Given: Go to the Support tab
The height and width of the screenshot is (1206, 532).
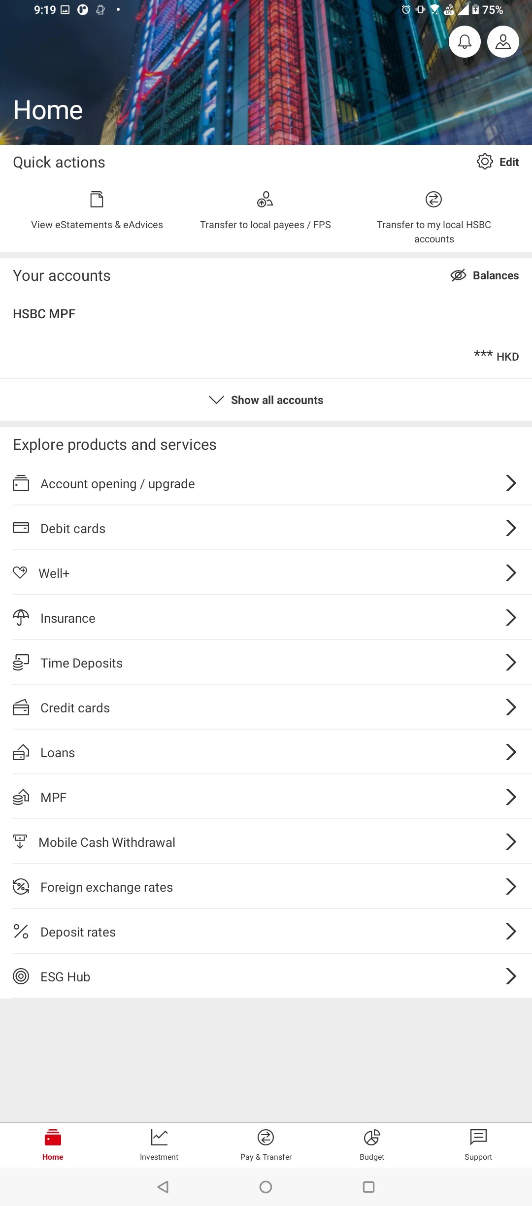Looking at the screenshot, I should click(478, 1145).
